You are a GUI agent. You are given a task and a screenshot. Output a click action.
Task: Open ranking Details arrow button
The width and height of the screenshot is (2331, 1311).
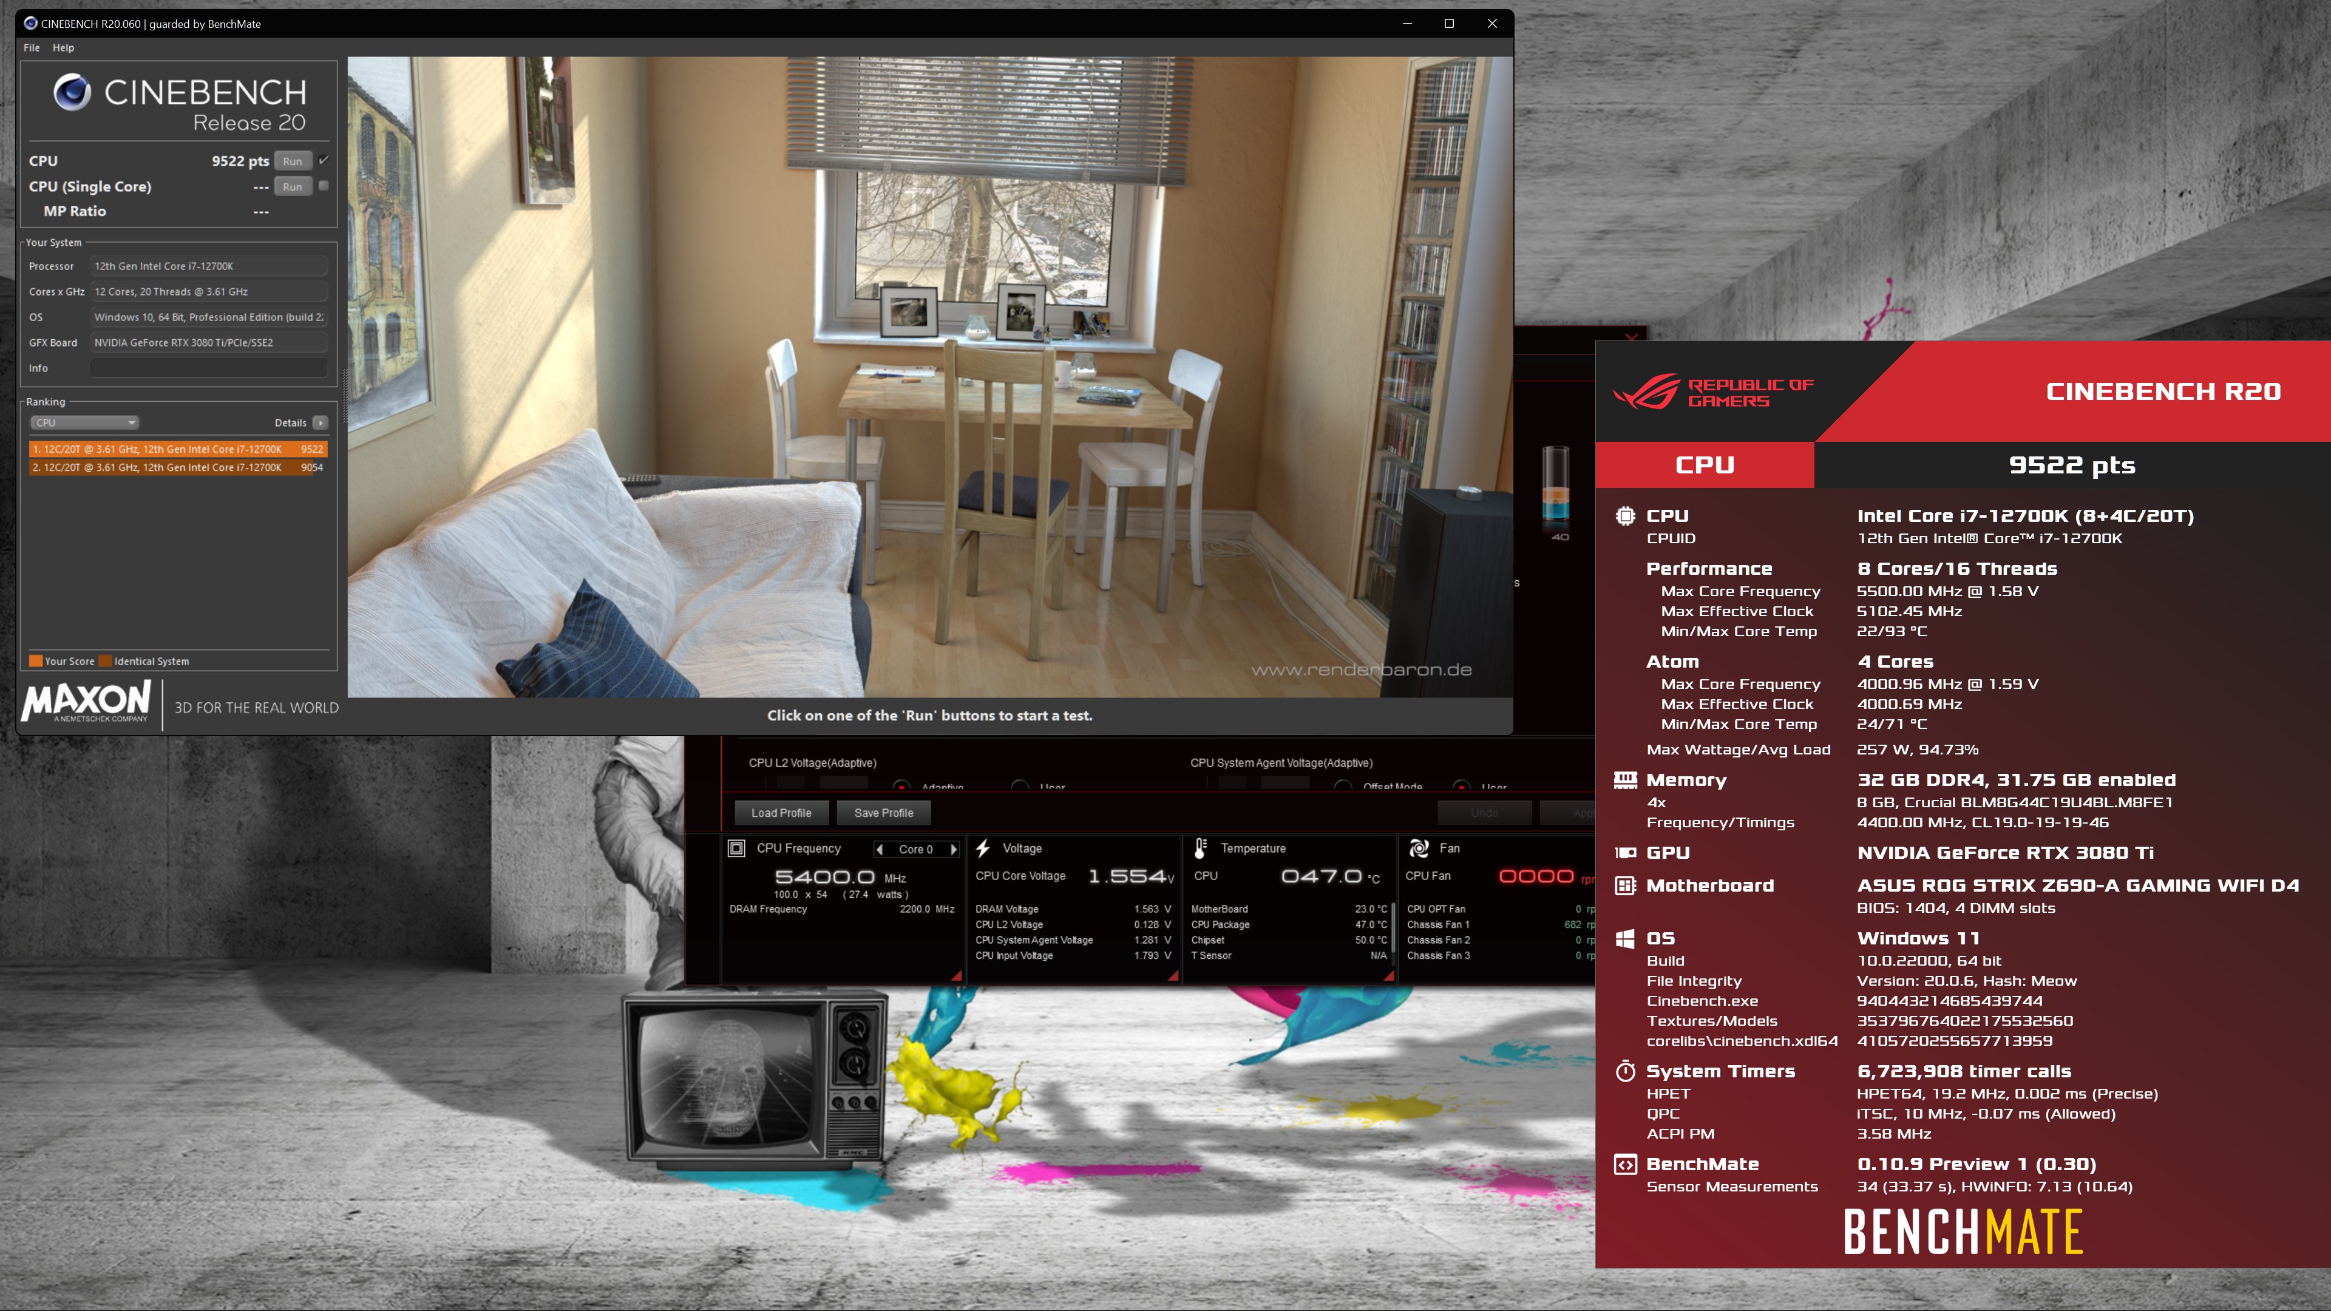click(319, 422)
